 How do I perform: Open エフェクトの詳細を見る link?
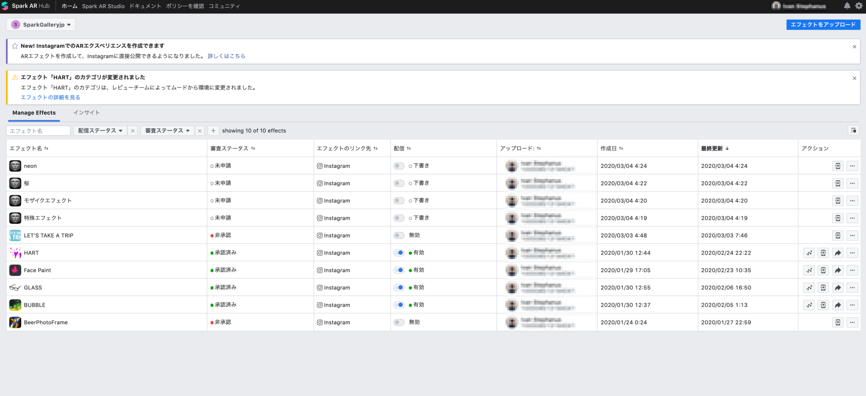click(50, 97)
